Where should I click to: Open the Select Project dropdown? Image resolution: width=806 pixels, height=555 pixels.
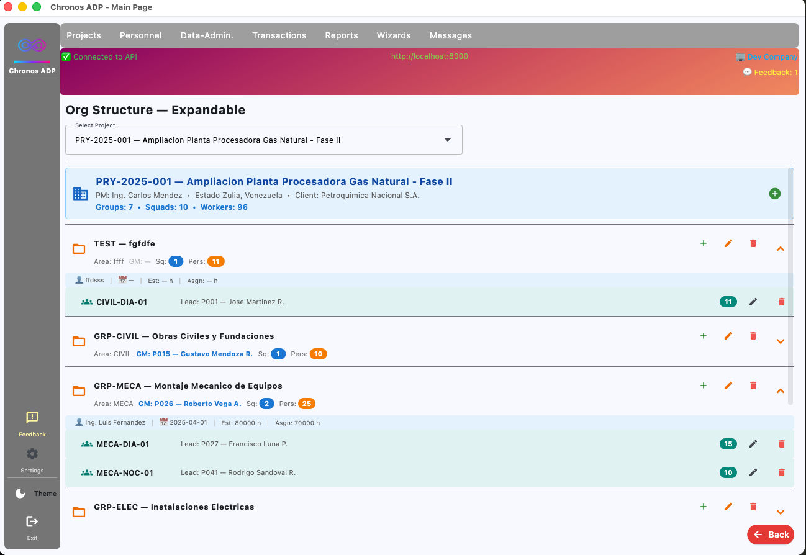point(264,140)
